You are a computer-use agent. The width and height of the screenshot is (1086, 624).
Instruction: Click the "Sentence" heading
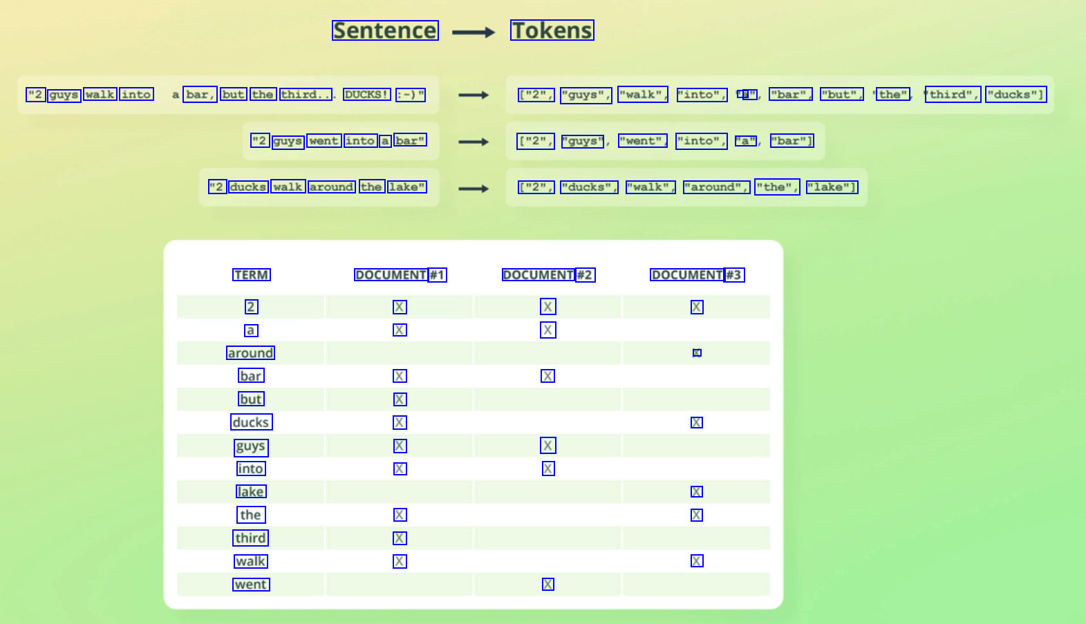385,30
